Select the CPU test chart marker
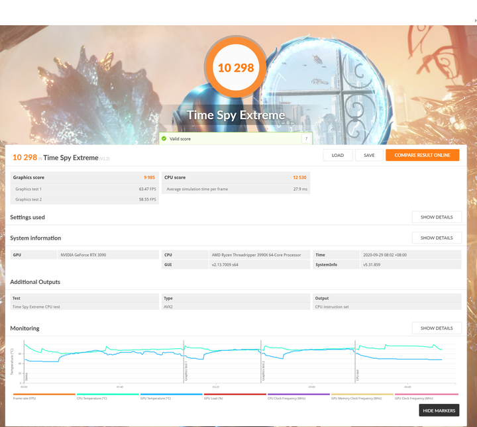This screenshot has height=427, width=477. click(x=358, y=375)
